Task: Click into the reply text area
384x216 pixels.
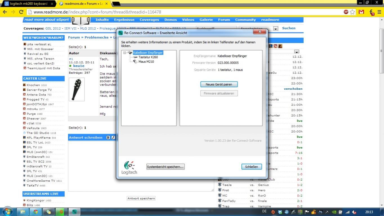Action: coord(141,166)
